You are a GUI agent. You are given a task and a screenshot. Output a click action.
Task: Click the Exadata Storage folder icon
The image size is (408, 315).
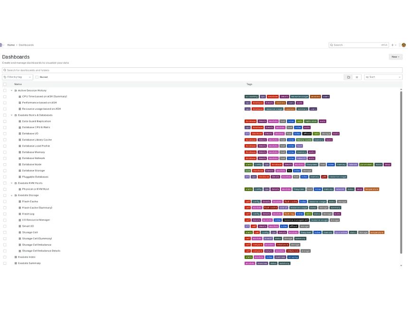[16, 195]
